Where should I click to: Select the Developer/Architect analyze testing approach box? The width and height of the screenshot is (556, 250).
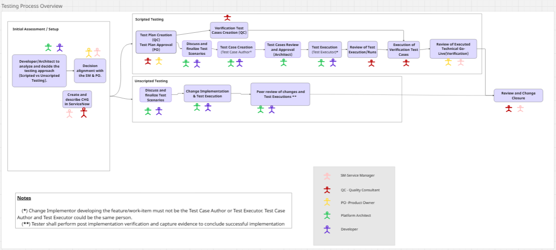40,70
